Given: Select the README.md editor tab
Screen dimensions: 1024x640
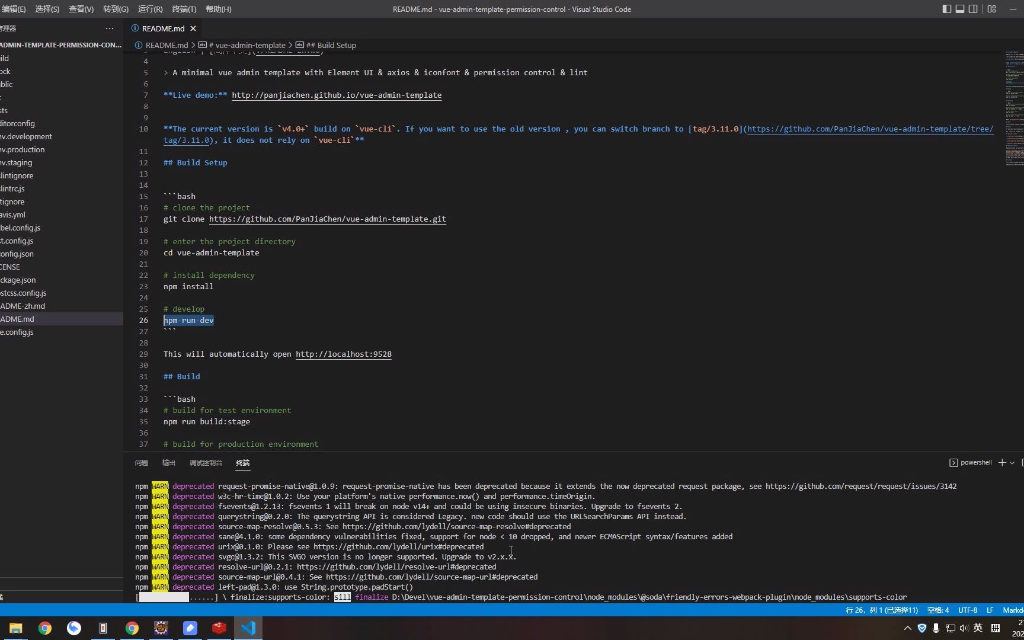Looking at the screenshot, I should tap(163, 28).
